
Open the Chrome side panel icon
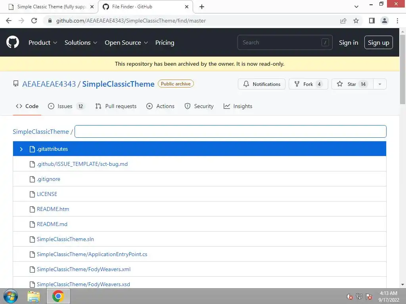(x=372, y=21)
